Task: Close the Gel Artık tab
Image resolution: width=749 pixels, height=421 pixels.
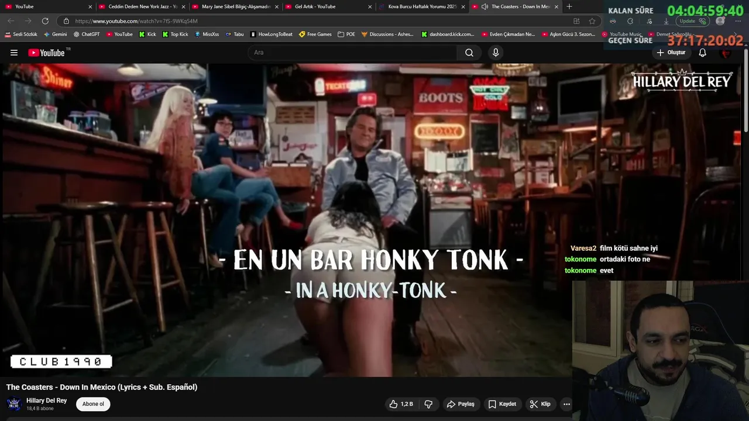Action: click(370, 6)
